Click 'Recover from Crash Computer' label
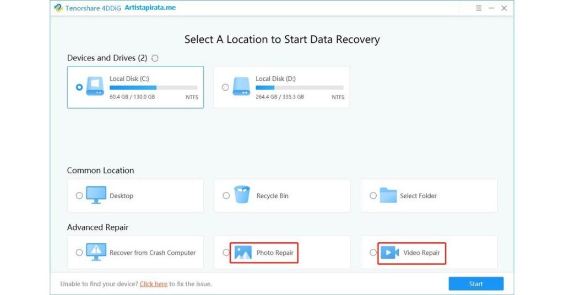 pyautogui.click(x=153, y=253)
